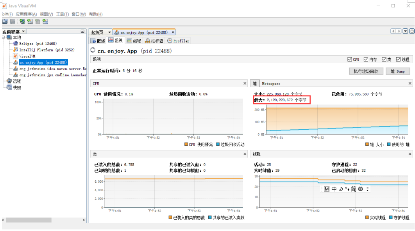This screenshot has width=415, height=231.
Task: Close the CPU chart panel
Action: 245,83
